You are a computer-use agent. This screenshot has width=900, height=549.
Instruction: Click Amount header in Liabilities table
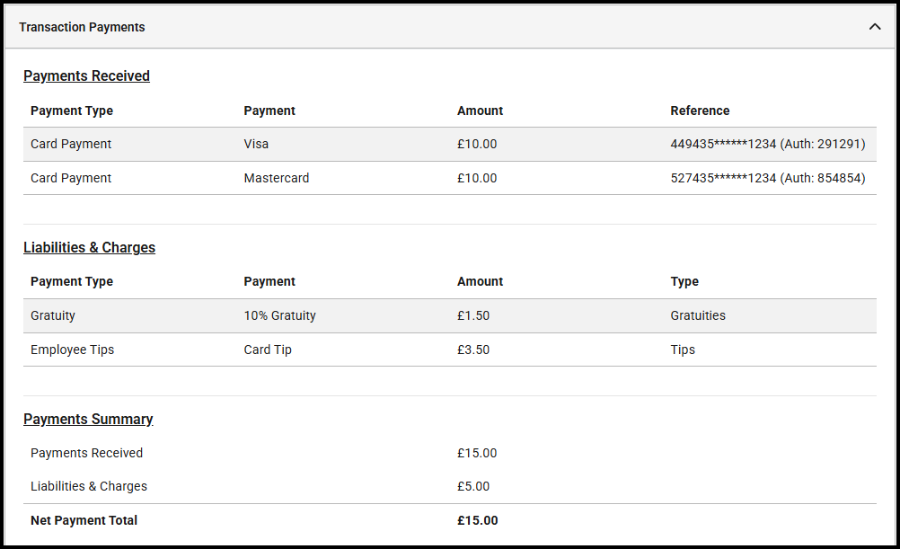(480, 281)
